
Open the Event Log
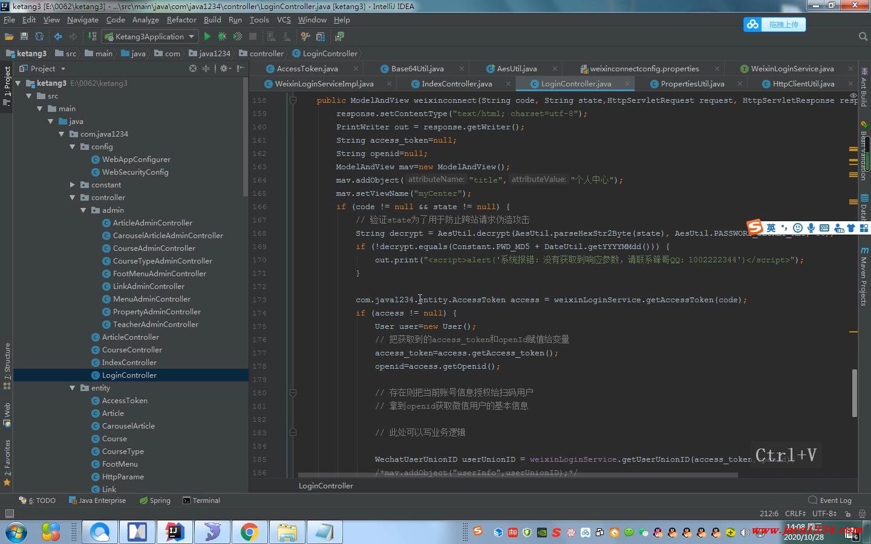tap(830, 500)
